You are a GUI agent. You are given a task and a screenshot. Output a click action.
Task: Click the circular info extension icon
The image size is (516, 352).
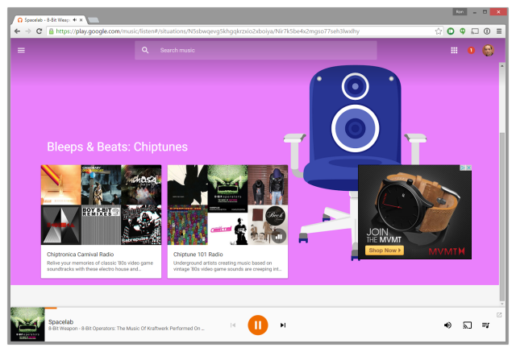(x=487, y=31)
